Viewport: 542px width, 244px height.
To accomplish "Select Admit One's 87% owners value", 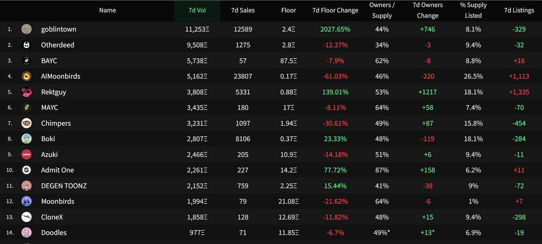I will [382, 170].
